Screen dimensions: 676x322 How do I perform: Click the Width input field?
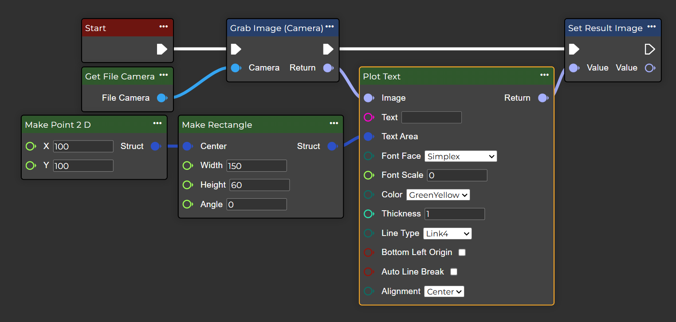[256, 166]
